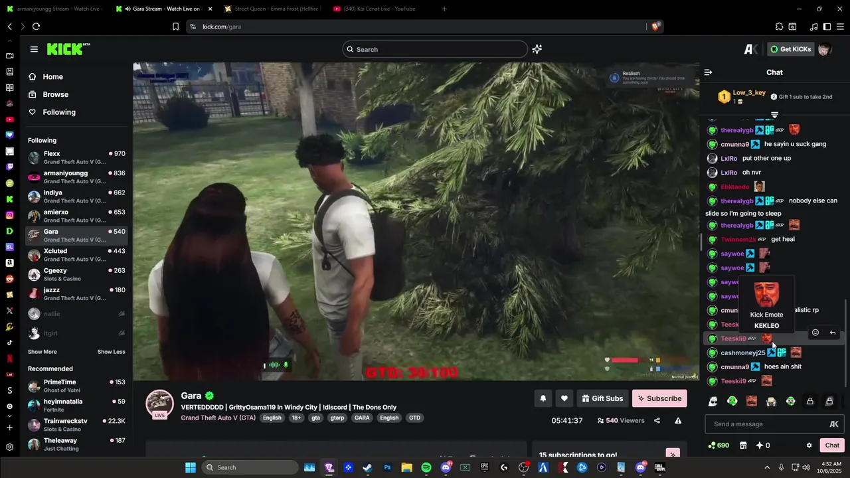This screenshot has width=850, height=478.
Task: Collapse the chat panel arrow
Action: 708,72
